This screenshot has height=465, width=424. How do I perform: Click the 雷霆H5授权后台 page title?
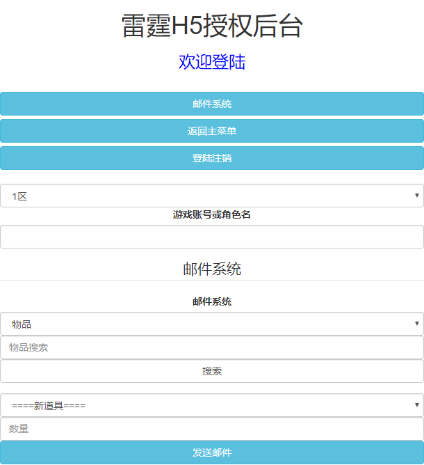[x=212, y=26]
